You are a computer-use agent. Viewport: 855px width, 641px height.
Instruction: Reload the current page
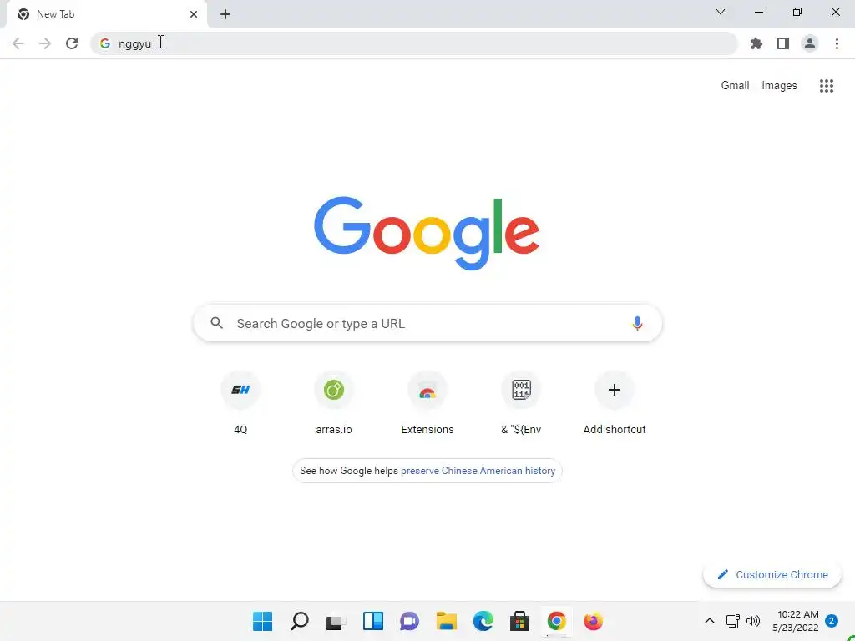72,43
